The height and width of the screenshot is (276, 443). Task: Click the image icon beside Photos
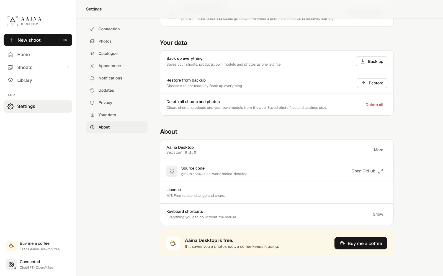(92, 41)
